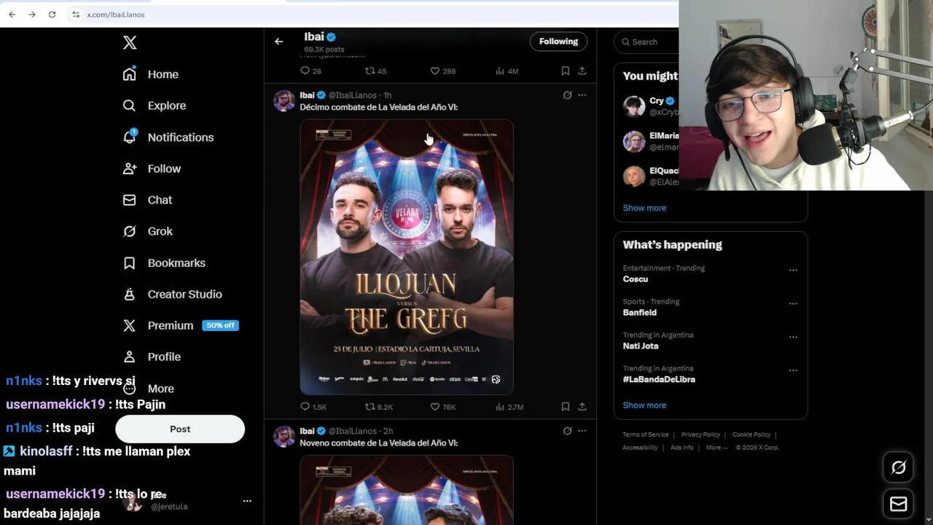Screen dimensions: 933x525
Task: Open options for Nati Jota trend
Action: (x=793, y=338)
